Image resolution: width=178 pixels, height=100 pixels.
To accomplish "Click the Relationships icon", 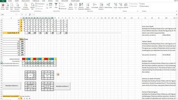I will click(108, 6).
